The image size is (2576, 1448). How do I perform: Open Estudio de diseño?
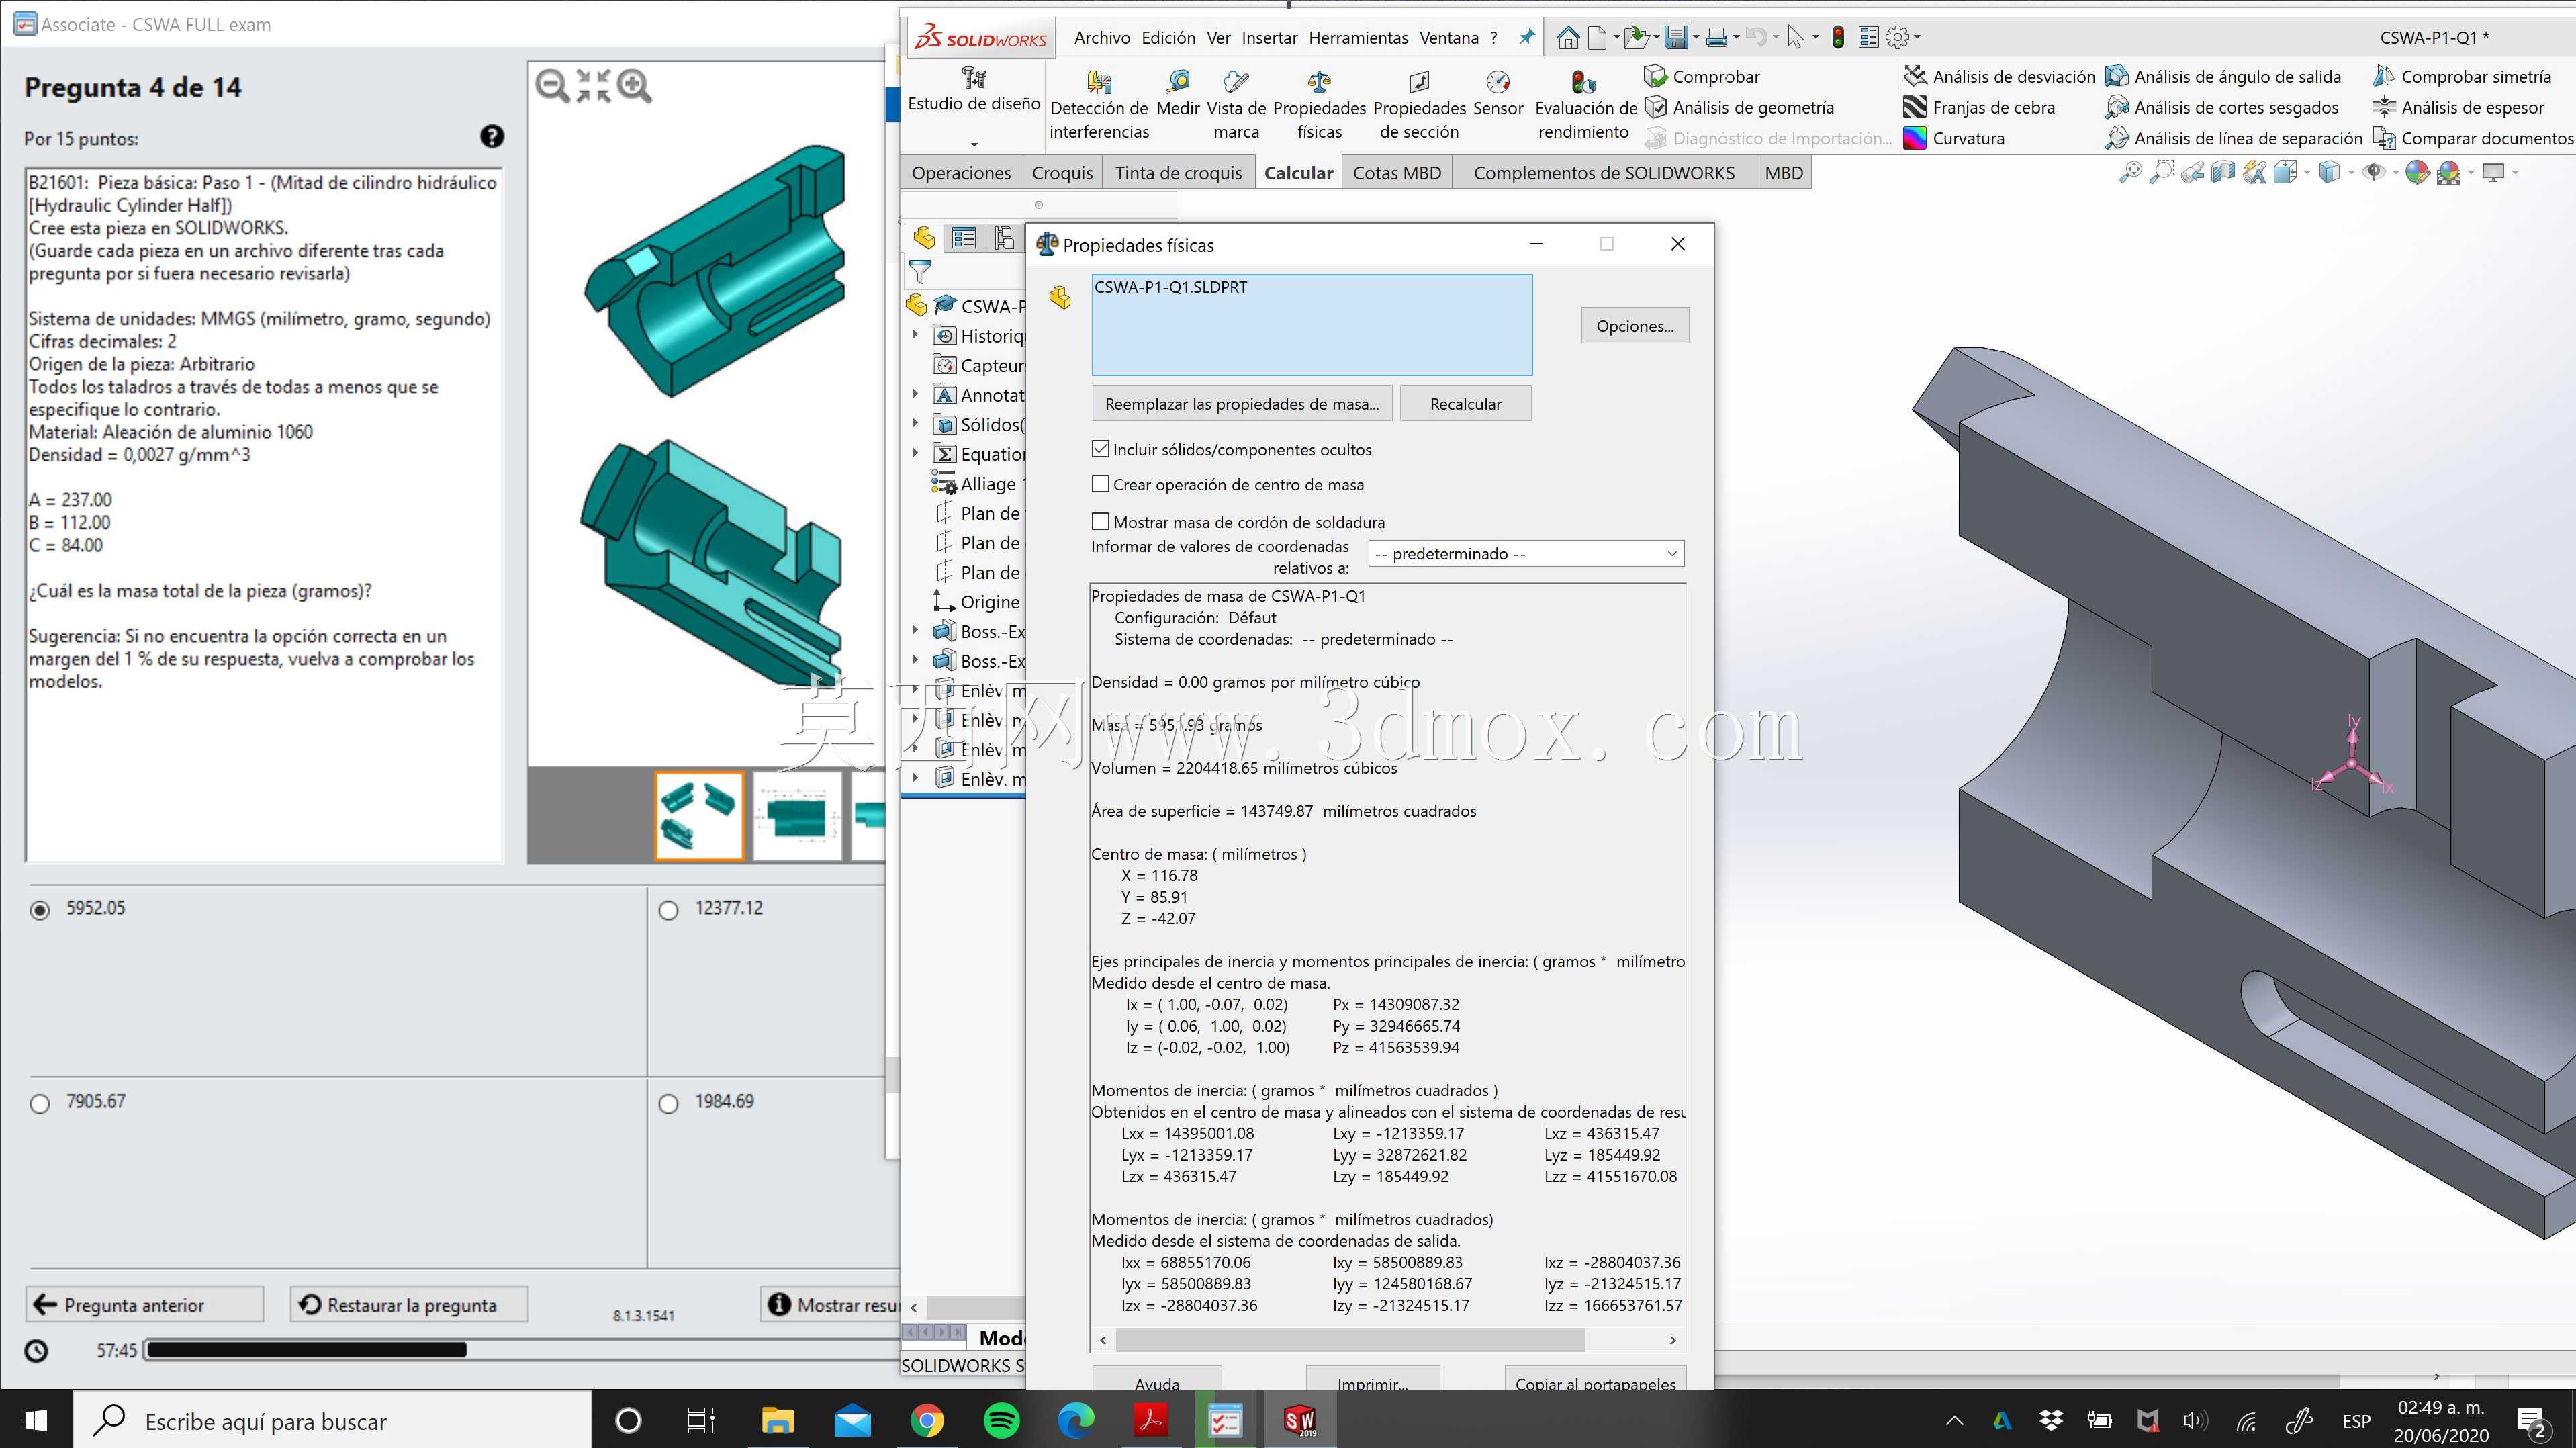pyautogui.click(x=974, y=90)
